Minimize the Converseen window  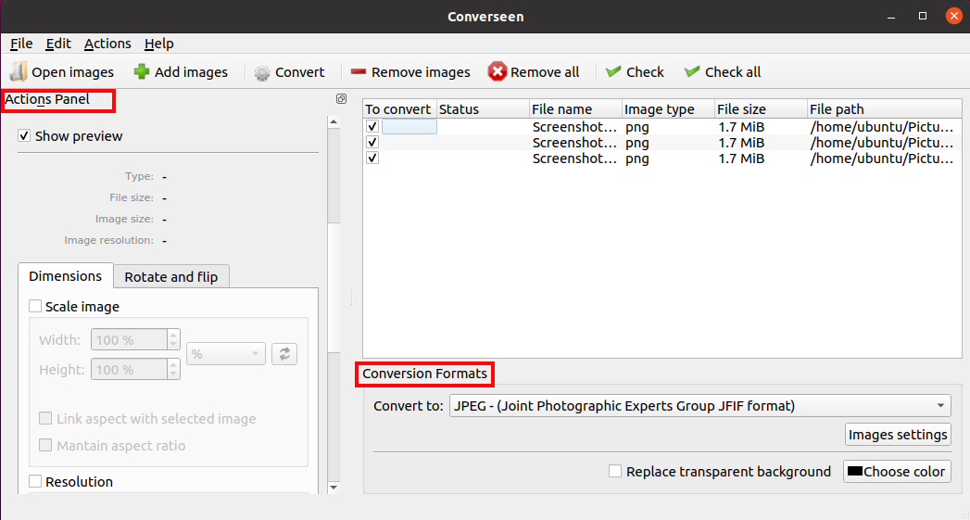click(x=891, y=16)
